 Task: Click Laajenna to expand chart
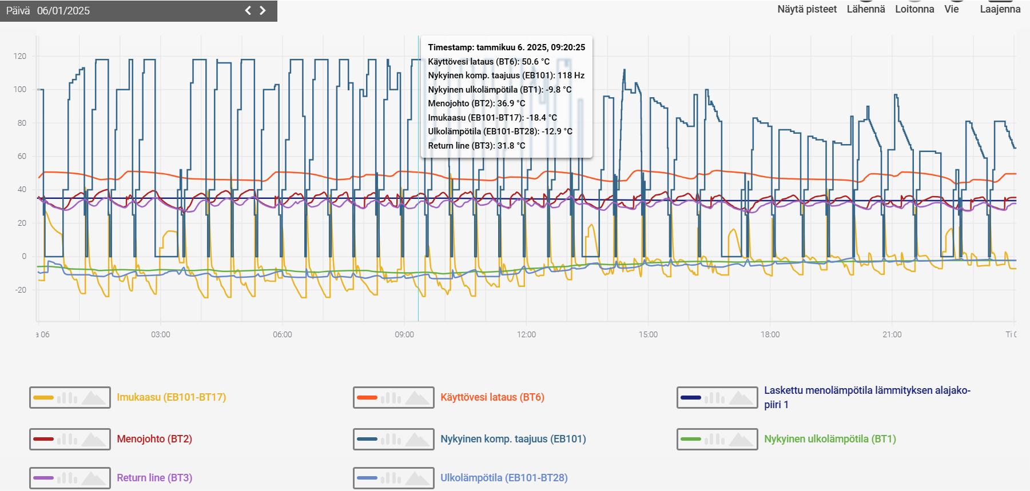[1000, 9]
